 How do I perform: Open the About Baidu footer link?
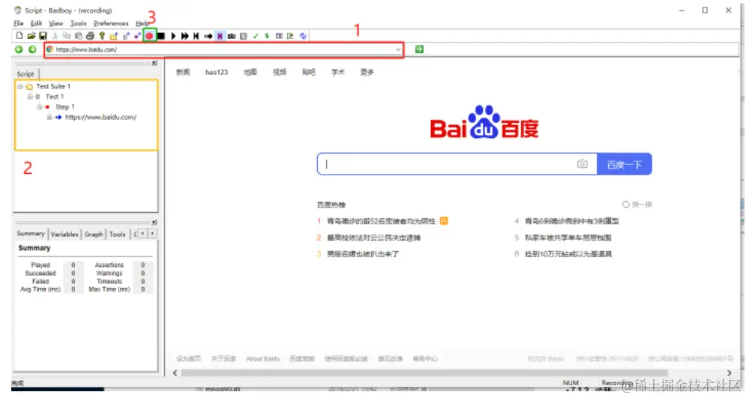point(262,358)
